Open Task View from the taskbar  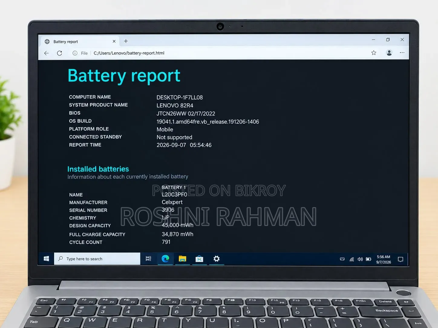pos(148,259)
